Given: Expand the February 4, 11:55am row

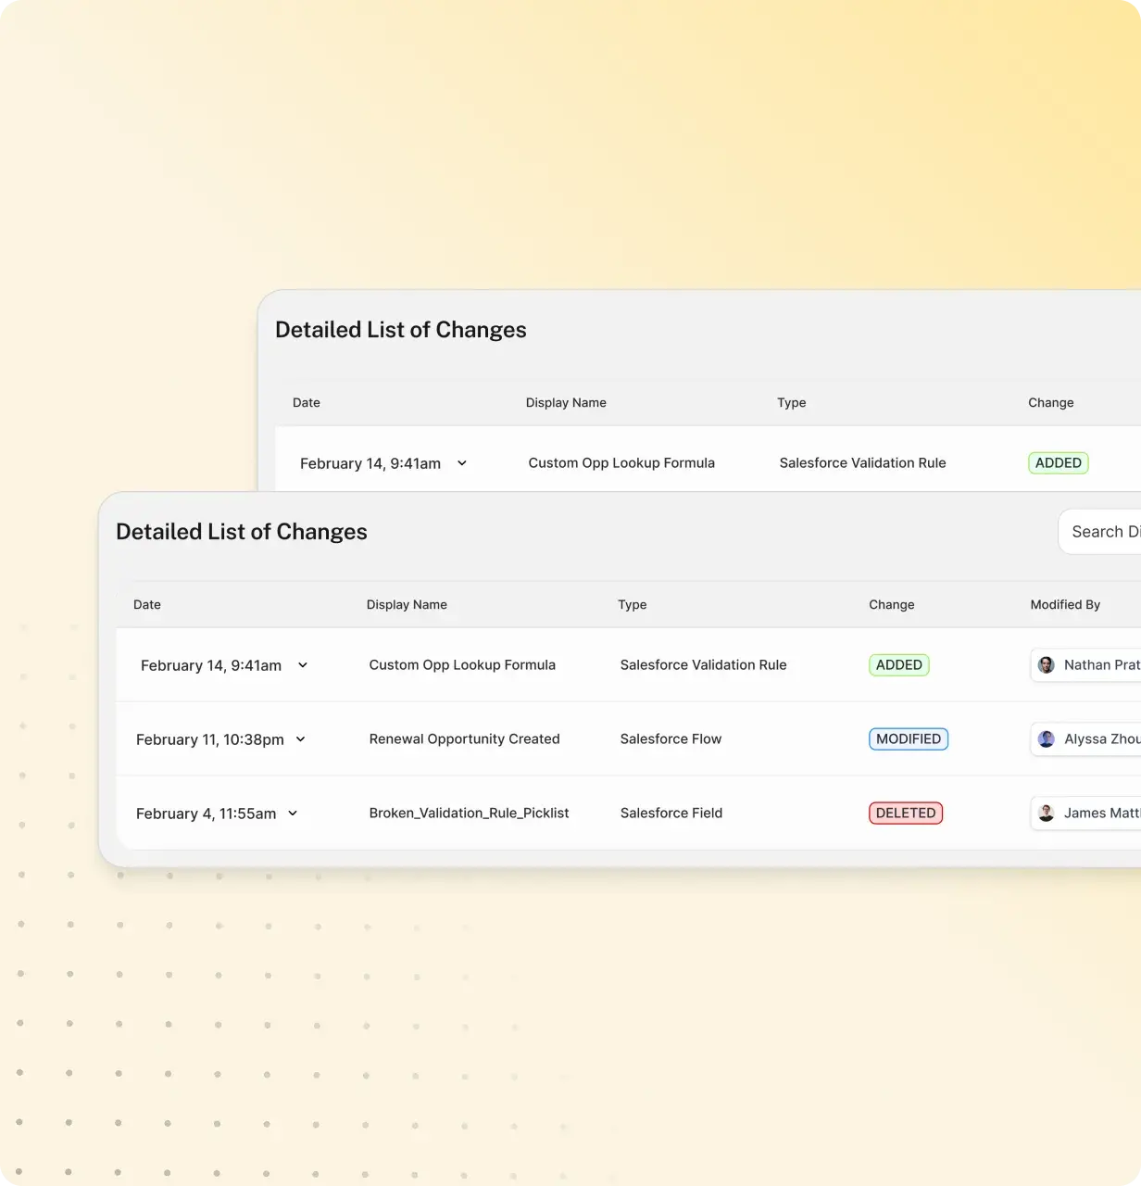Looking at the screenshot, I should tap(293, 814).
